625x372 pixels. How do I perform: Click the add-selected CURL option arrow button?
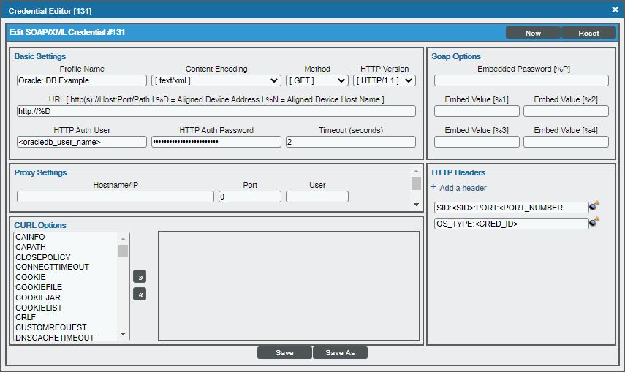(139, 277)
